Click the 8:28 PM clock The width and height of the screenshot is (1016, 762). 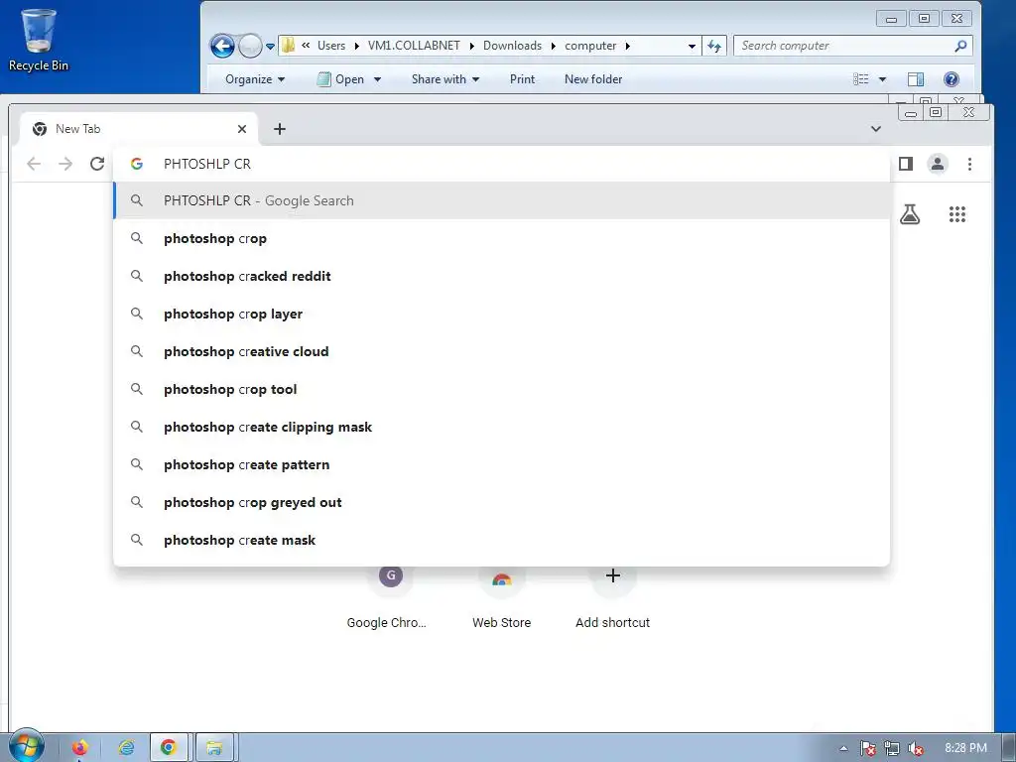(x=965, y=748)
